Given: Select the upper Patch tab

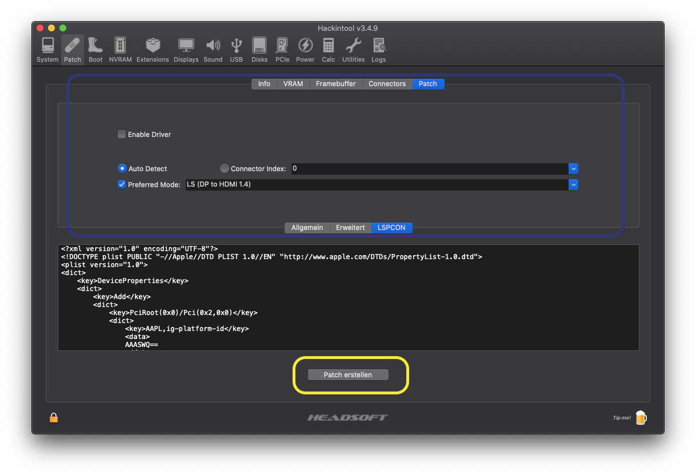Looking at the screenshot, I should [x=428, y=84].
